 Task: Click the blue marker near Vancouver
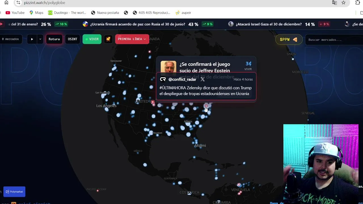[114, 68]
